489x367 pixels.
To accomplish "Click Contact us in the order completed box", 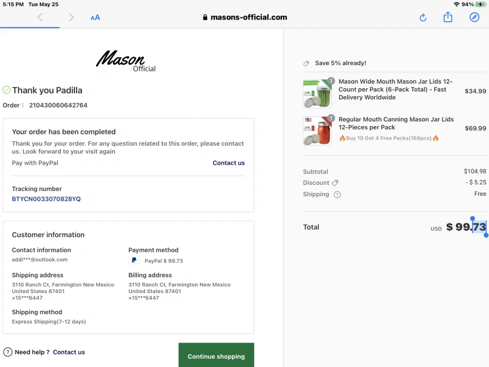I will (229, 163).
